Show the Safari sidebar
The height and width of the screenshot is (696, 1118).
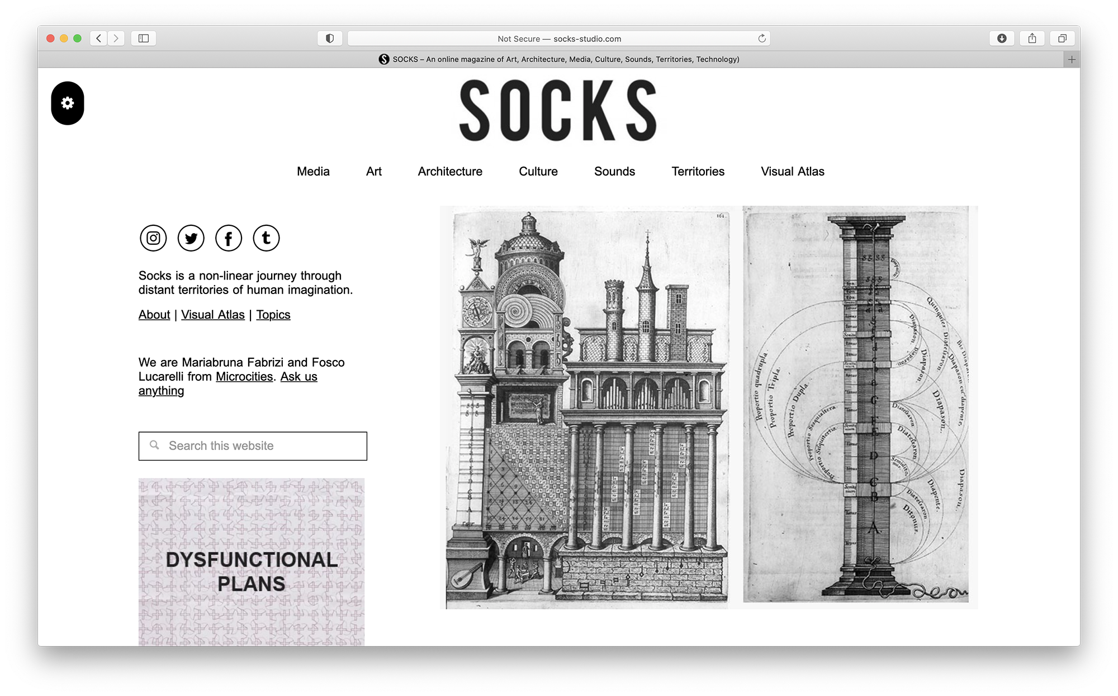(144, 39)
